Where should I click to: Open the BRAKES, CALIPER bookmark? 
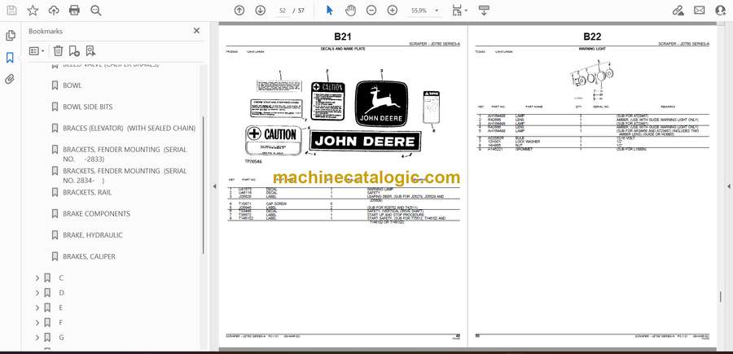click(x=89, y=256)
